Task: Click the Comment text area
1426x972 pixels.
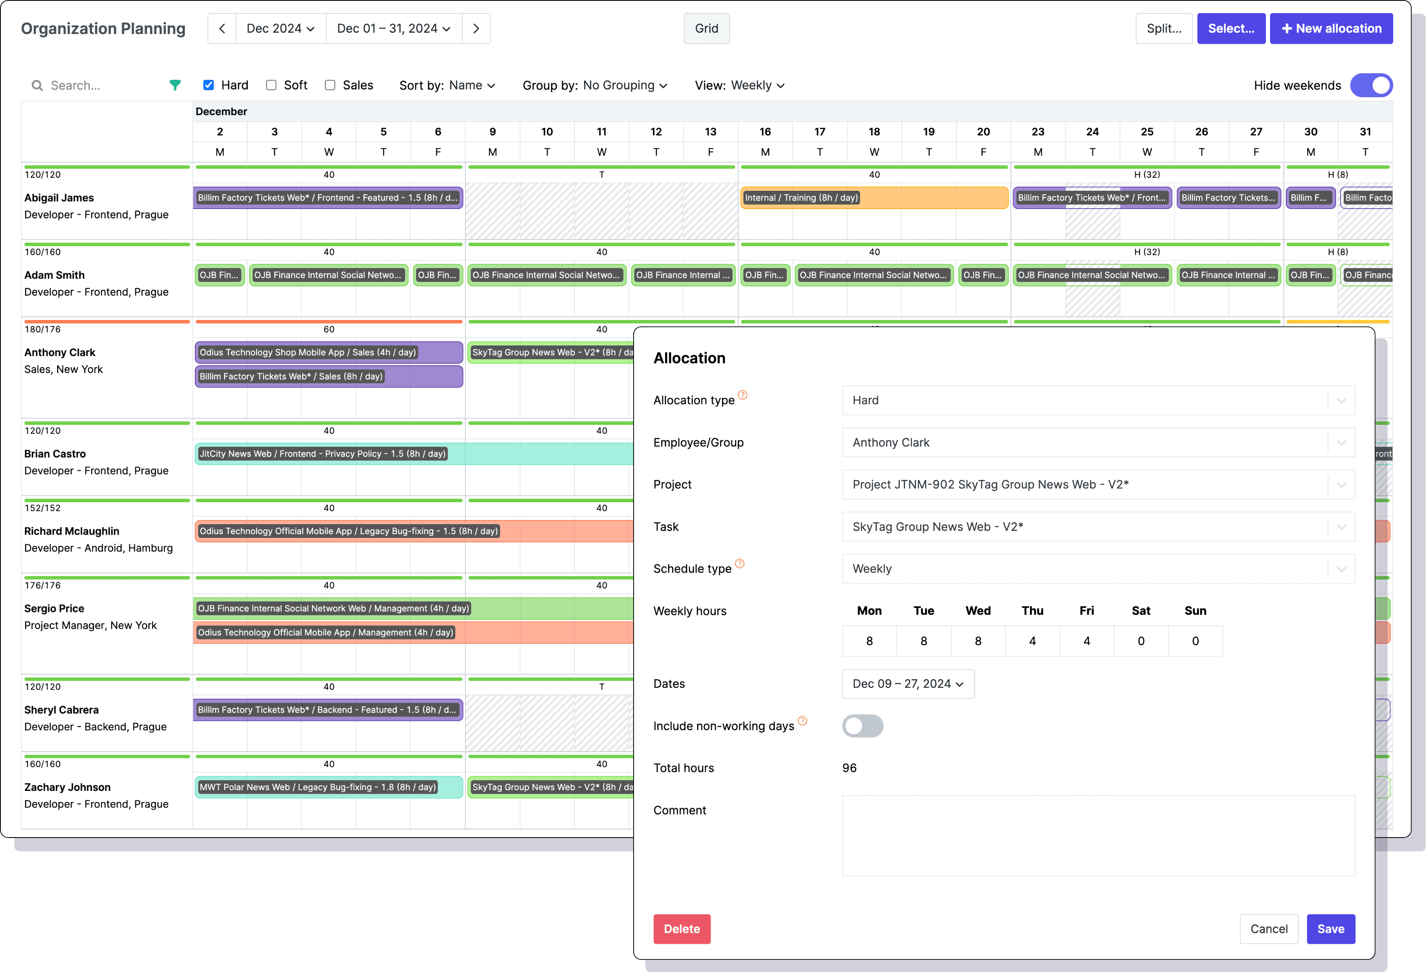Action: pyautogui.click(x=1098, y=835)
